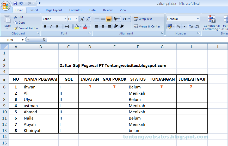Apply the Accounting Number Format icon
This screenshot has height=146, width=228.
coord(170,26)
